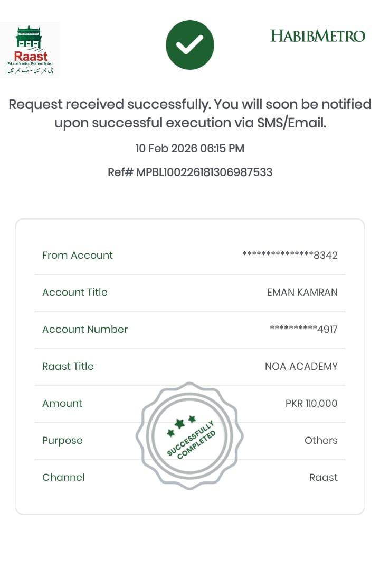Screen dimensions: 380x583
Task: Select the NOA ACADEMY value
Action: [301, 367]
